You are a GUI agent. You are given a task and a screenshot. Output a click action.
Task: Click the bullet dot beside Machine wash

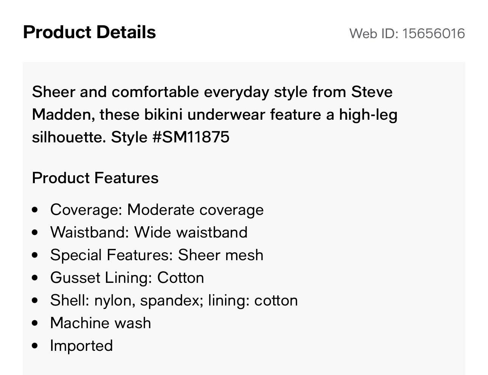pyautogui.click(x=35, y=323)
